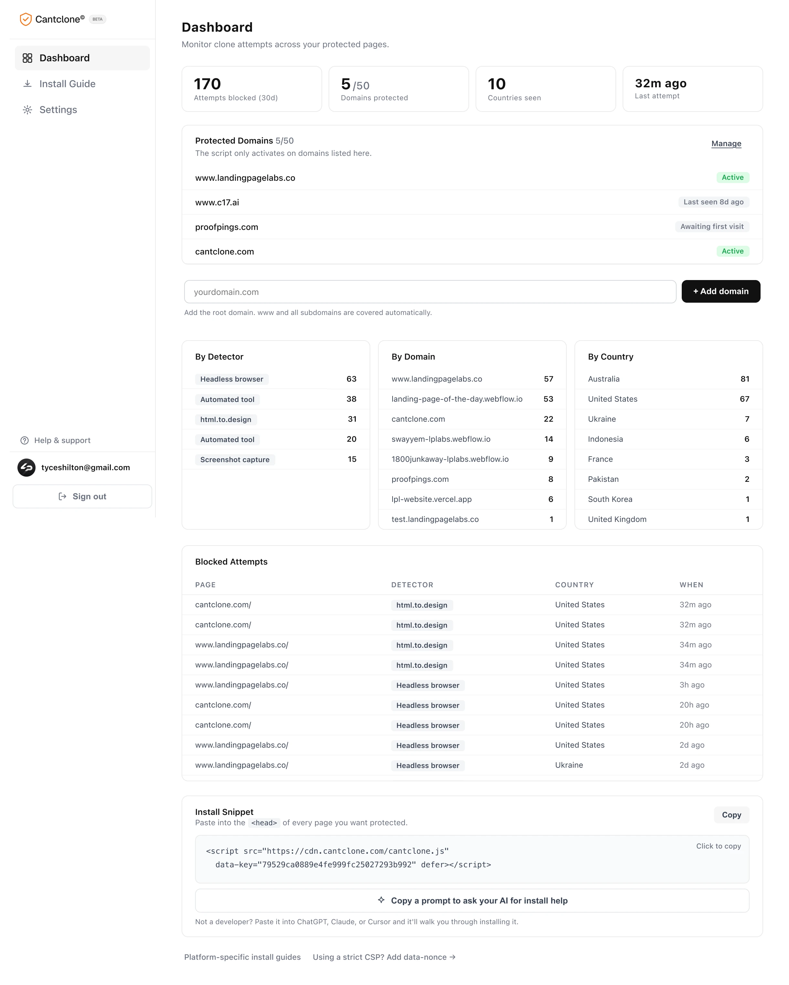Click Indonesia in By Country
The width and height of the screenshot is (789, 985).
click(605, 439)
